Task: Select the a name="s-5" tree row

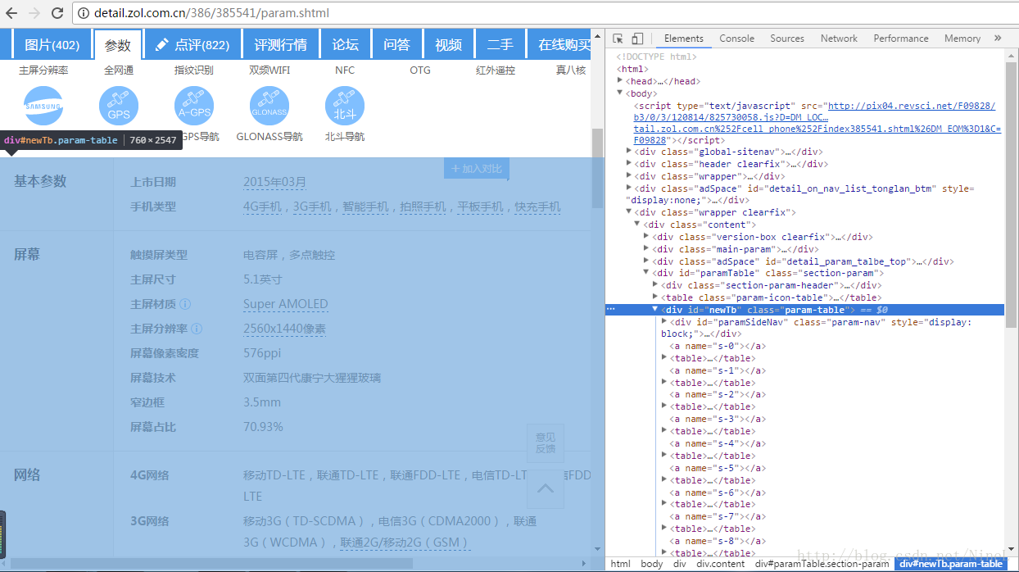Action: [717, 468]
